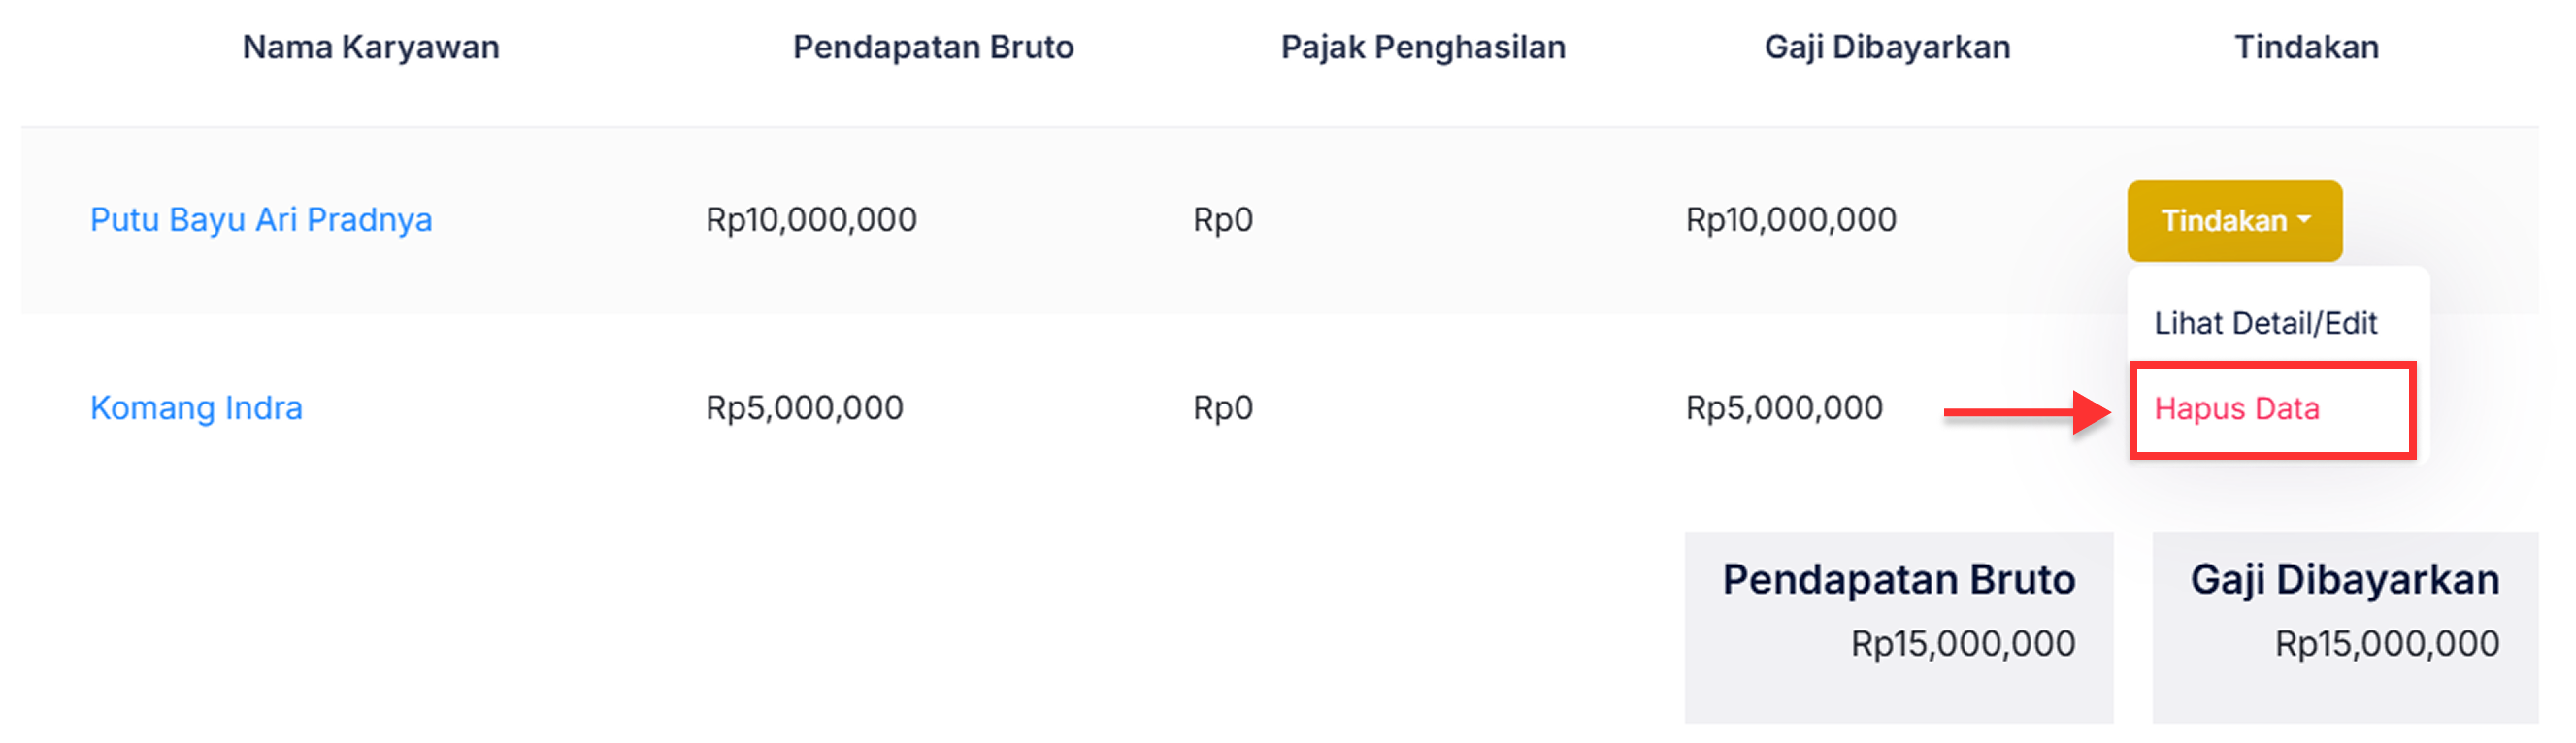This screenshot has width=2576, height=743.
Task: Click the highlighted Hapus Data option
Action: 2234,409
